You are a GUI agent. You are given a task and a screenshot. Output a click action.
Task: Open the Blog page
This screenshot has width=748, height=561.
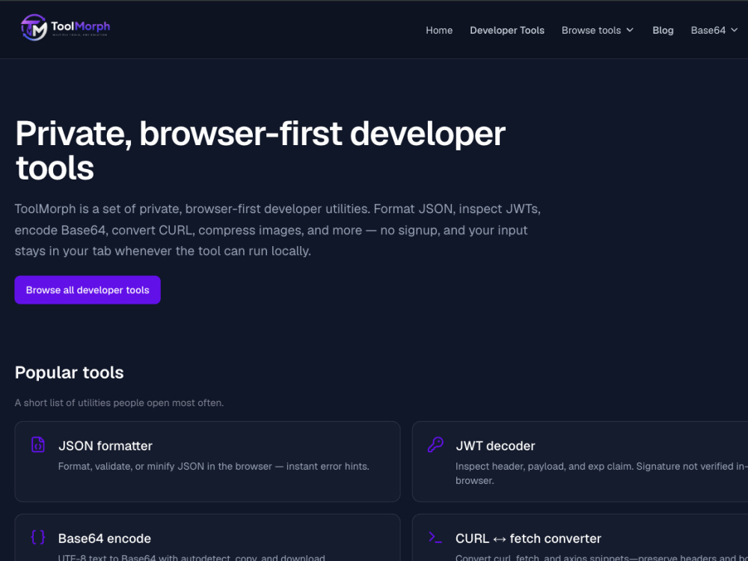coord(663,30)
